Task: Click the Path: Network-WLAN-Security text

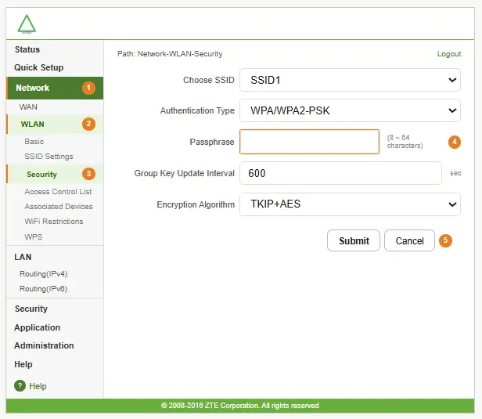Action: pyautogui.click(x=170, y=54)
